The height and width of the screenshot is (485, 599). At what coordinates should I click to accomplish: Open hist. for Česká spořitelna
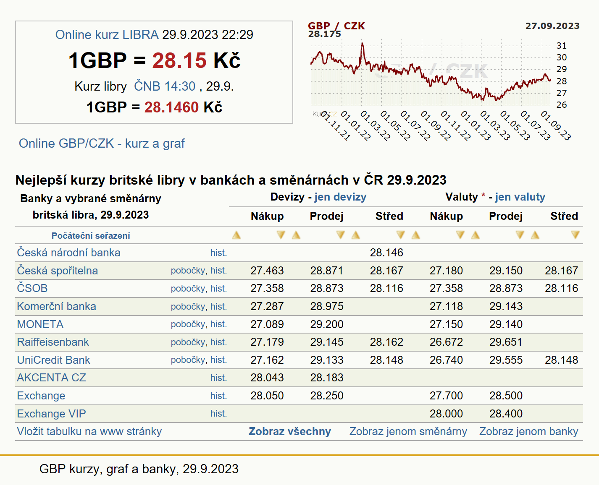[x=218, y=271]
